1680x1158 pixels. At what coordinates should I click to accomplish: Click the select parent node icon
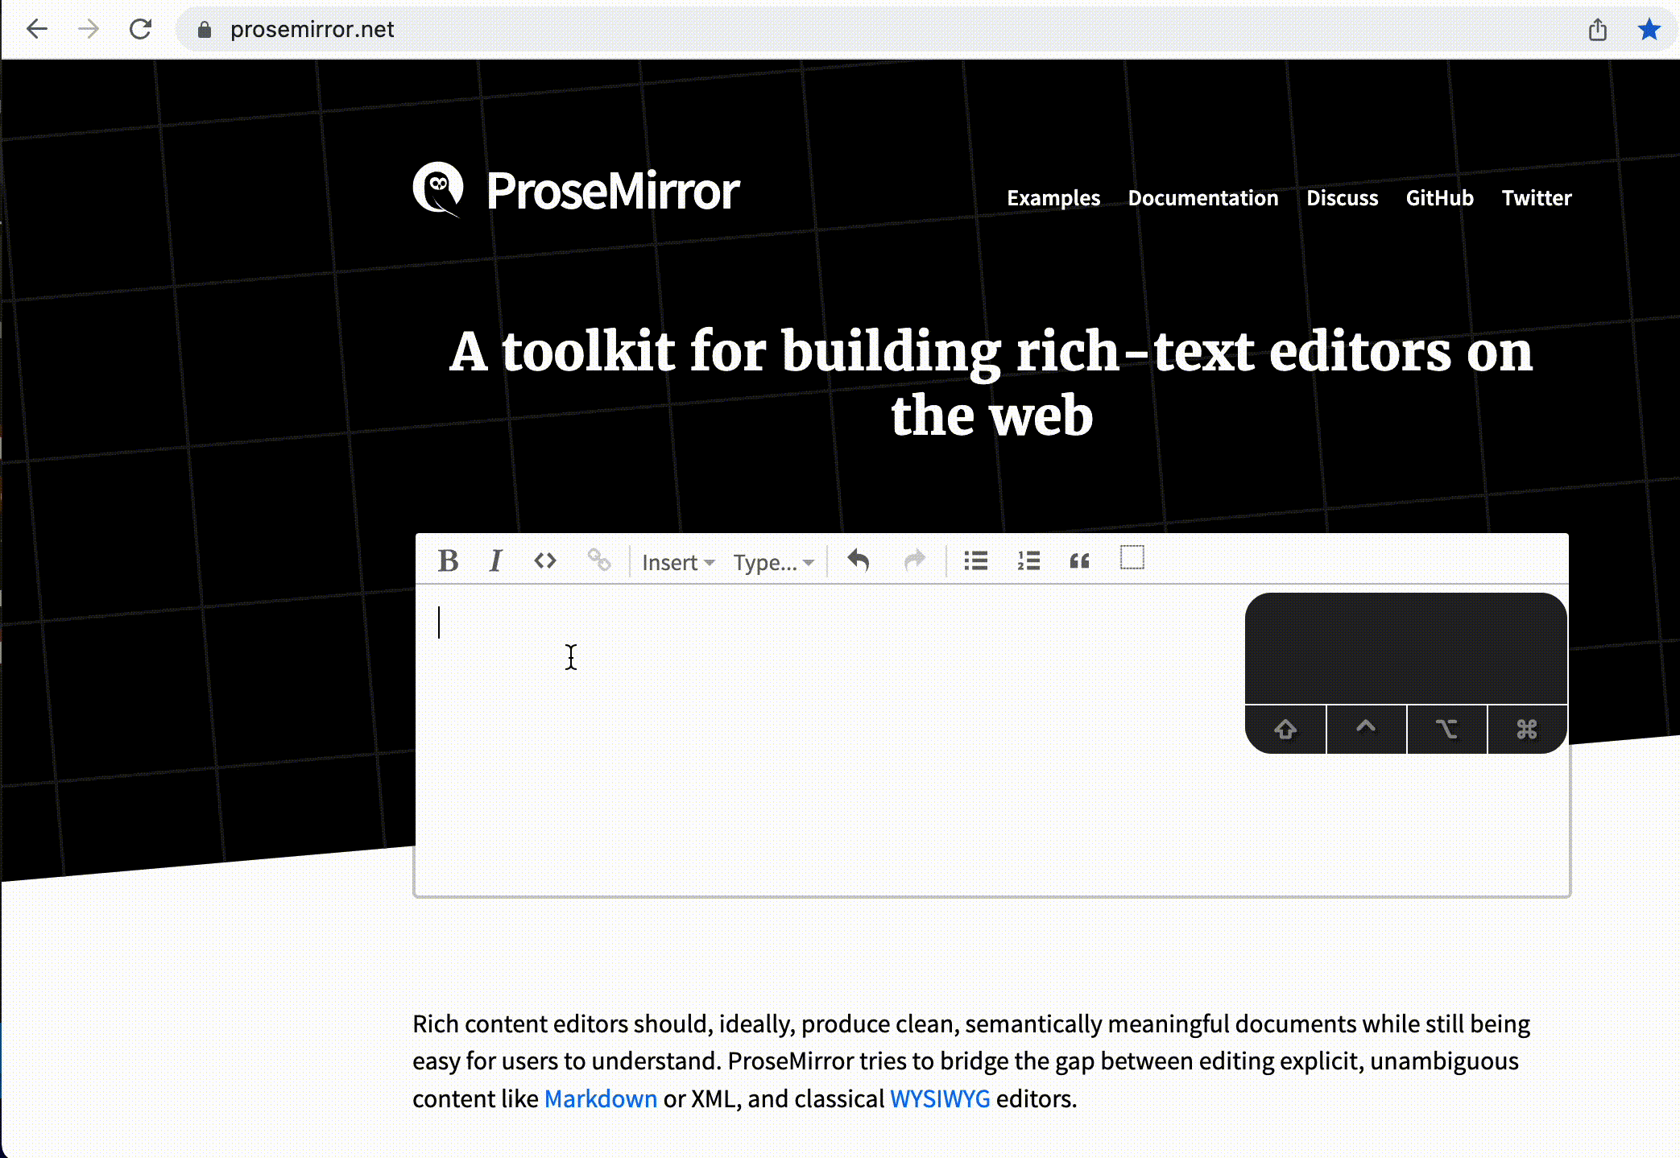1132,557
